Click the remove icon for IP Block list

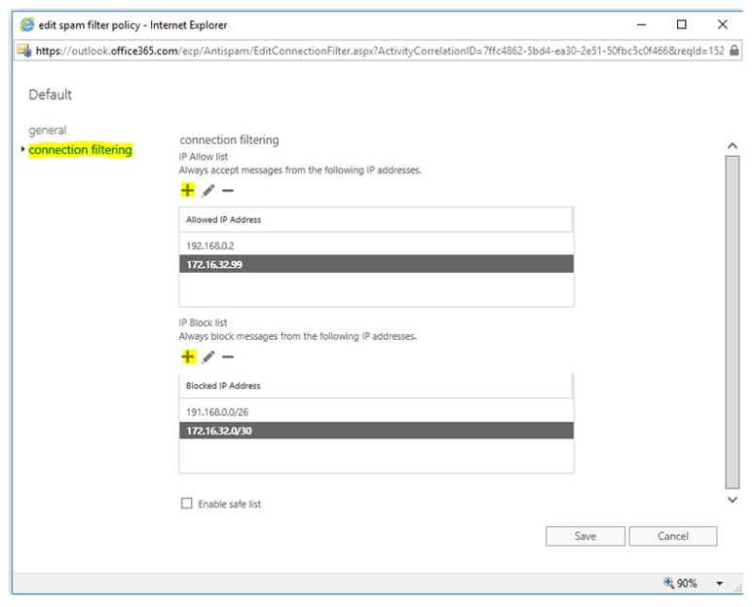pos(228,357)
